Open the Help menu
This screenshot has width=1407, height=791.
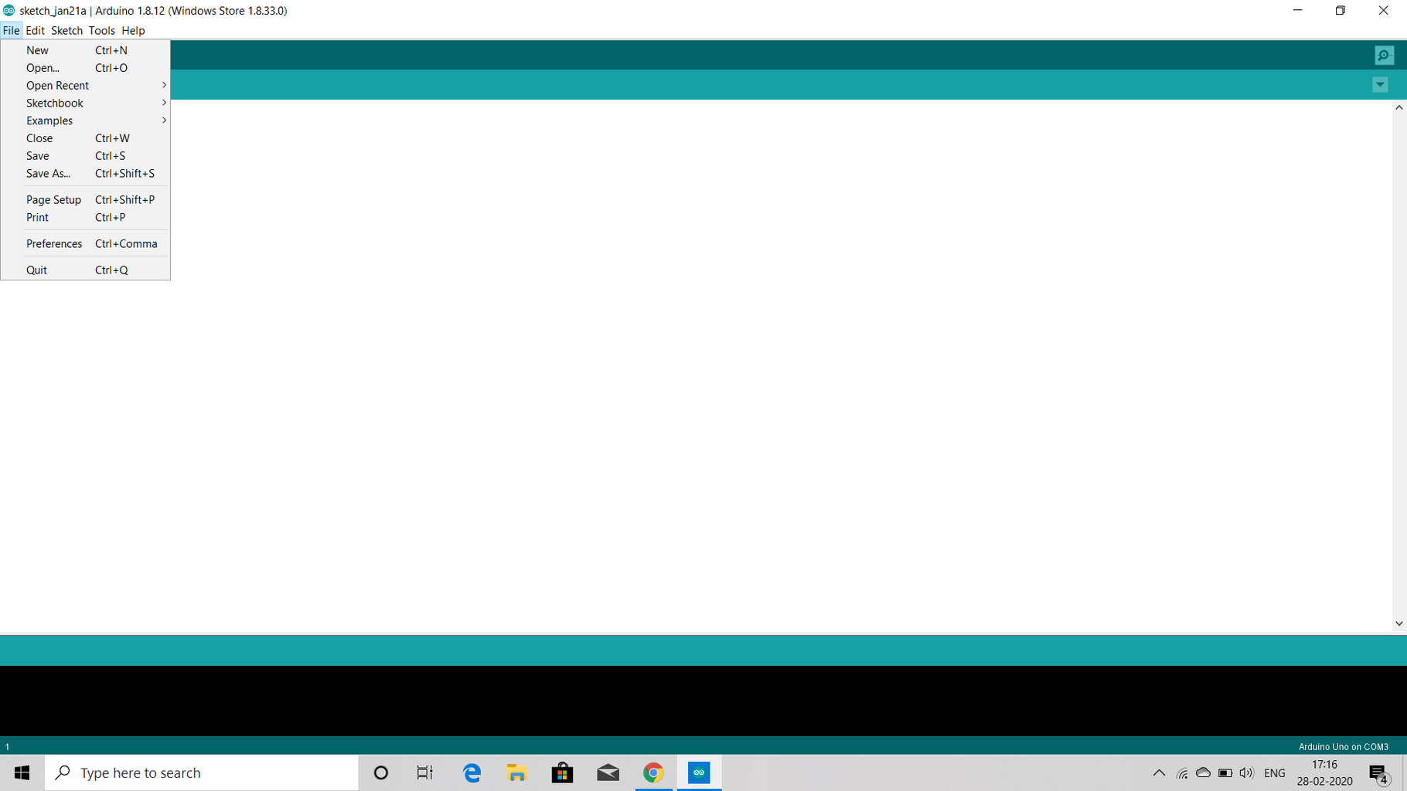[133, 31]
